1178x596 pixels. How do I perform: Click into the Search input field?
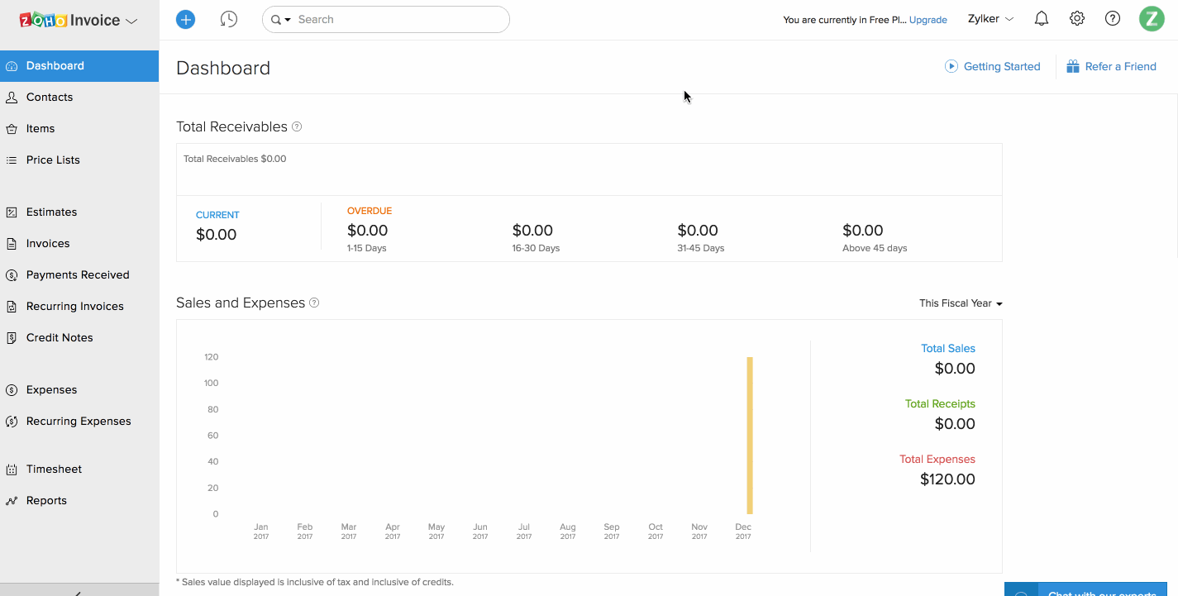(x=397, y=20)
